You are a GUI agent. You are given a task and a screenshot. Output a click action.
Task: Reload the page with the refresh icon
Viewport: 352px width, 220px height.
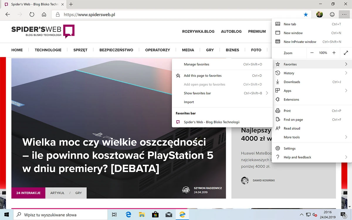coord(32,14)
